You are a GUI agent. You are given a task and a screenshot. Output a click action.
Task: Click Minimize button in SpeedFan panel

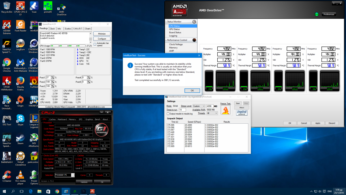(x=102, y=34)
